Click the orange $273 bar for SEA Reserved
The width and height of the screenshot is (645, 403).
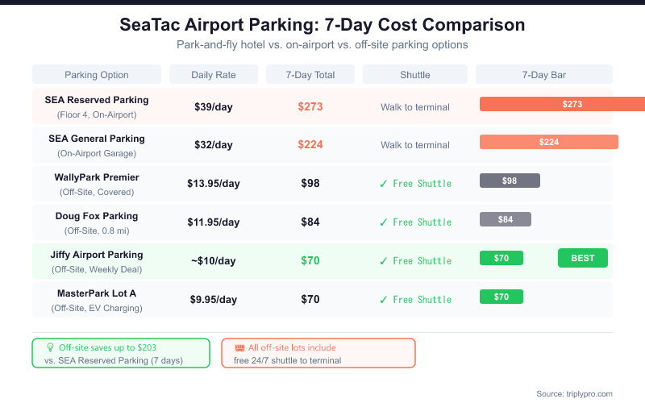563,104
